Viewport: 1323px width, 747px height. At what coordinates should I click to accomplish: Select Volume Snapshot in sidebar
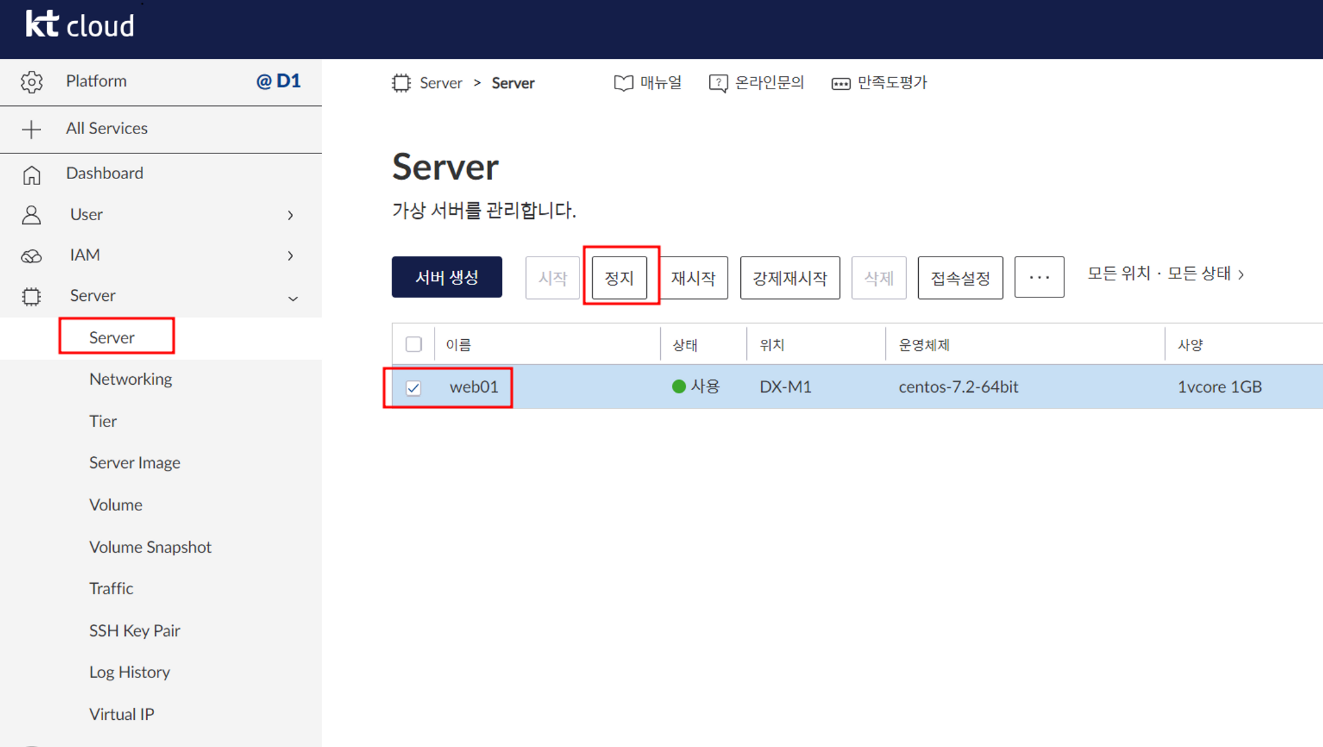tap(150, 547)
